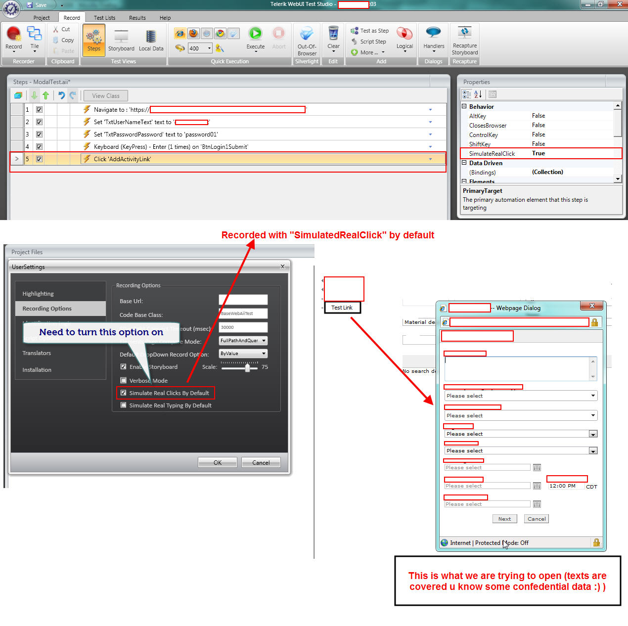Expand step 5 Click AddActivityLink arrow
Image resolution: width=628 pixels, height=626 pixels.
point(430,159)
